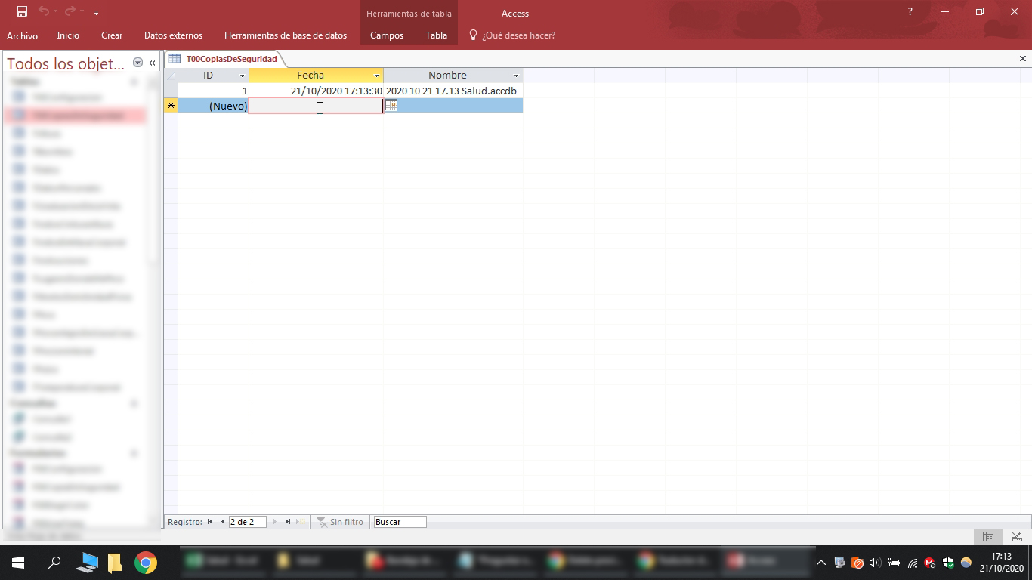Go to next record button
This screenshot has width=1032, height=580.
[x=274, y=522]
